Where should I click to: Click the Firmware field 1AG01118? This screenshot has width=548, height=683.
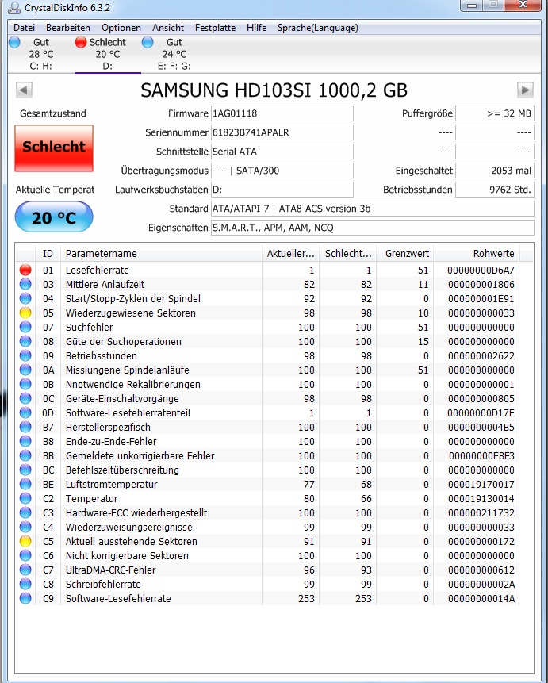pos(282,113)
